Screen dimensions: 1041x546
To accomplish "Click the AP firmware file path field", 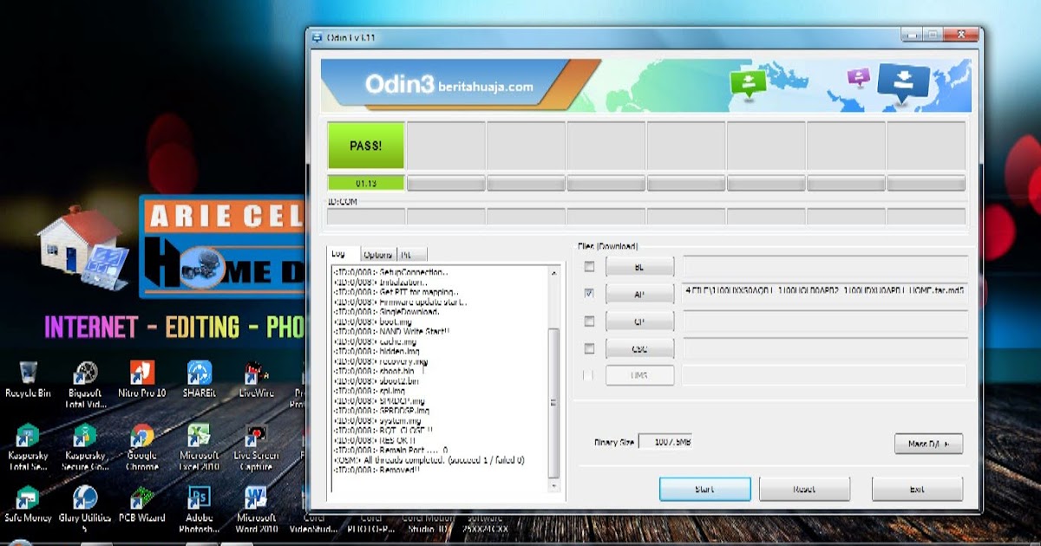I will pos(824,293).
